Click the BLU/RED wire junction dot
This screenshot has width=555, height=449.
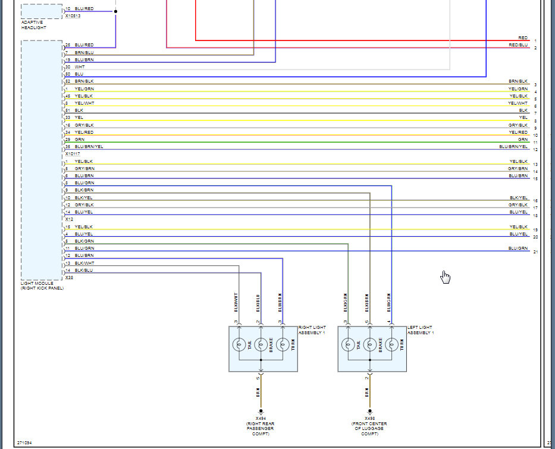116,11
